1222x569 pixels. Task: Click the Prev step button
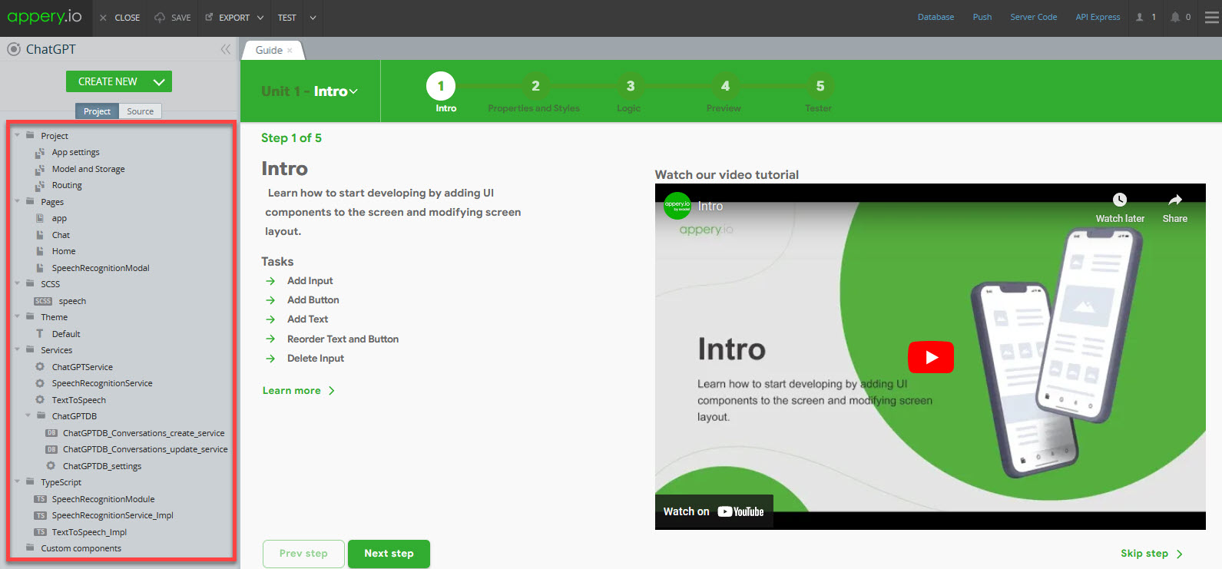pos(303,554)
